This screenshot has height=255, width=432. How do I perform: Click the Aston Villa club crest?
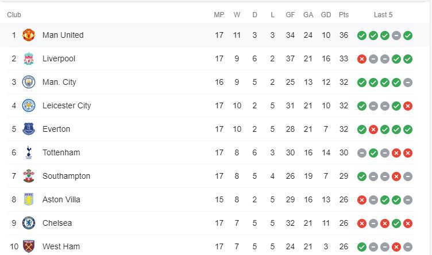29,199
